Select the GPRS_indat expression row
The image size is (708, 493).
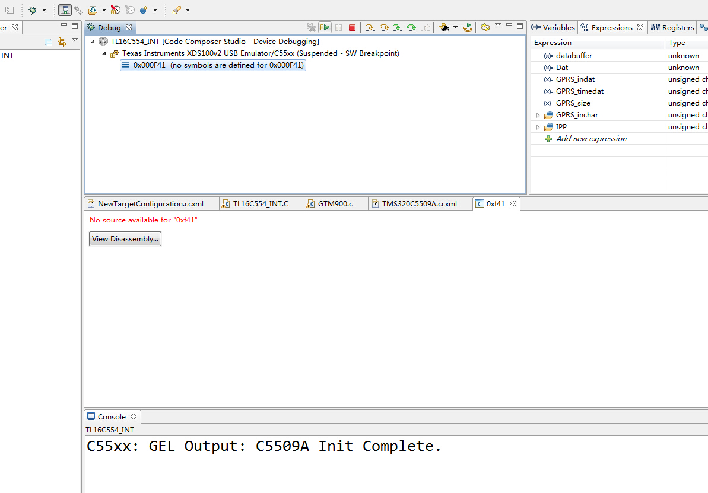pos(618,79)
